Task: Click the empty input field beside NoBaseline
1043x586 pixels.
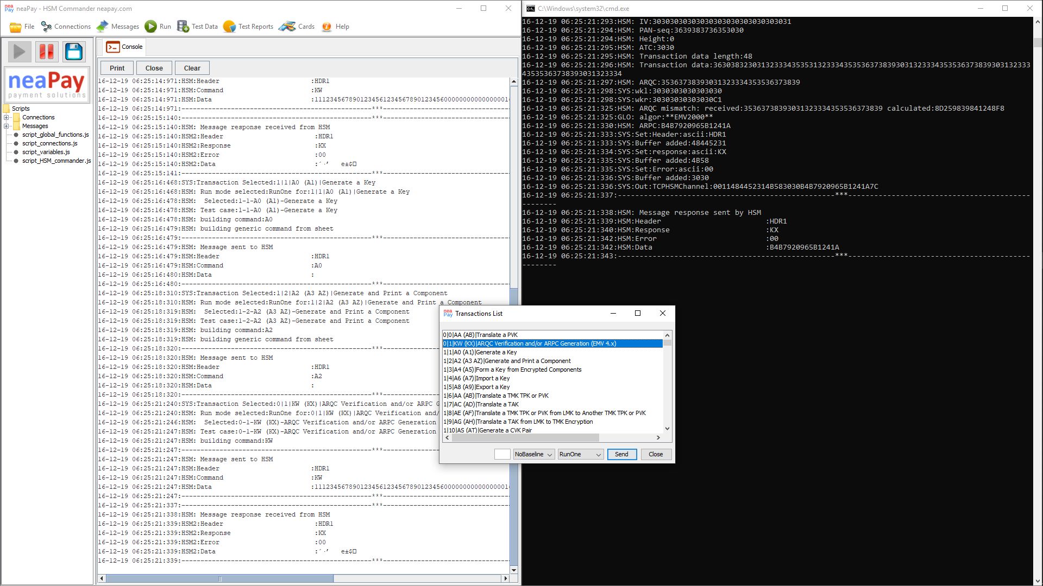Action: point(502,454)
